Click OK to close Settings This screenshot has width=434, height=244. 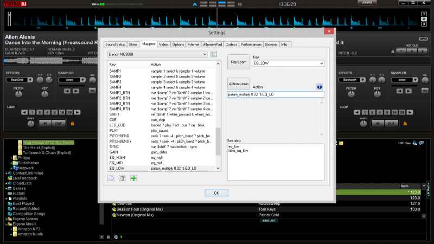click(216, 192)
